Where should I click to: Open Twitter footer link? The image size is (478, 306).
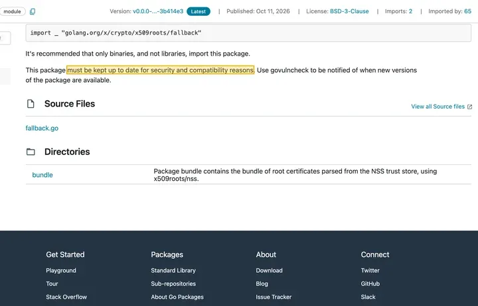click(x=370, y=270)
